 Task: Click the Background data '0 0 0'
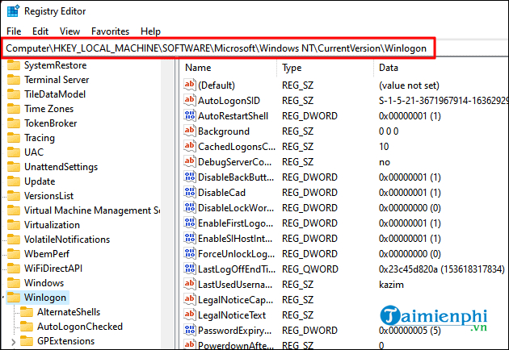pyautogui.click(x=389, y=131)
